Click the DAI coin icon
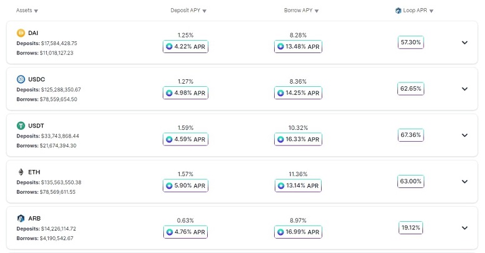This screenshot has width=485, height=253. (x=21, y=32)
